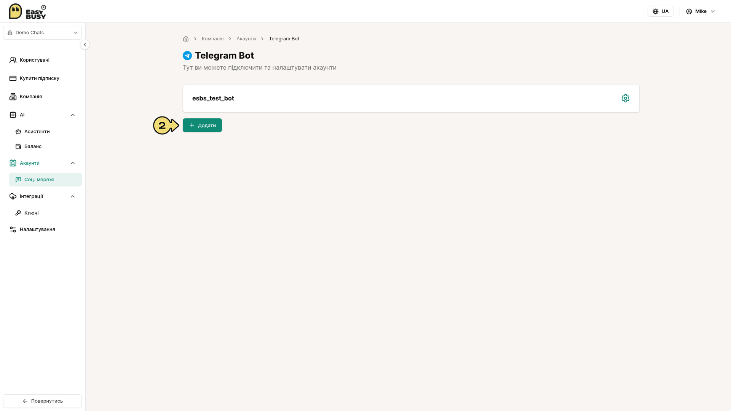
Task: Click the AI chip icon
Action: (x=13, y=115)
